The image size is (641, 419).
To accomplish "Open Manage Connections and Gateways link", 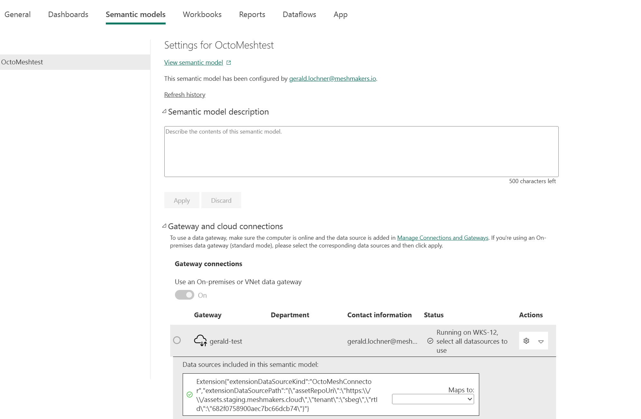I will click(443, 238).
